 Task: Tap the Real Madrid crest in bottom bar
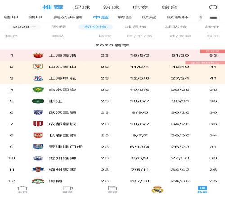157,190
